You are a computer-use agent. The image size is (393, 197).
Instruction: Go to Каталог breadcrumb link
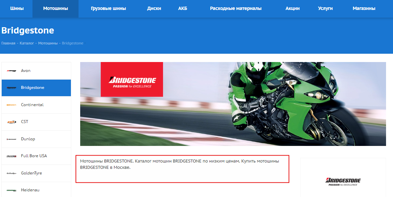[27, 43]
